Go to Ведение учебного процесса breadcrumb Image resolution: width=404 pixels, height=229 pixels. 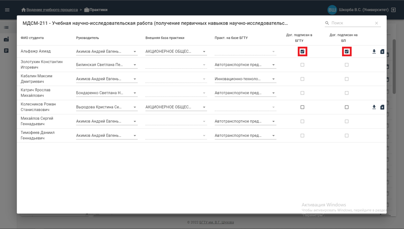pyautogui.click(x=52, y=10)
